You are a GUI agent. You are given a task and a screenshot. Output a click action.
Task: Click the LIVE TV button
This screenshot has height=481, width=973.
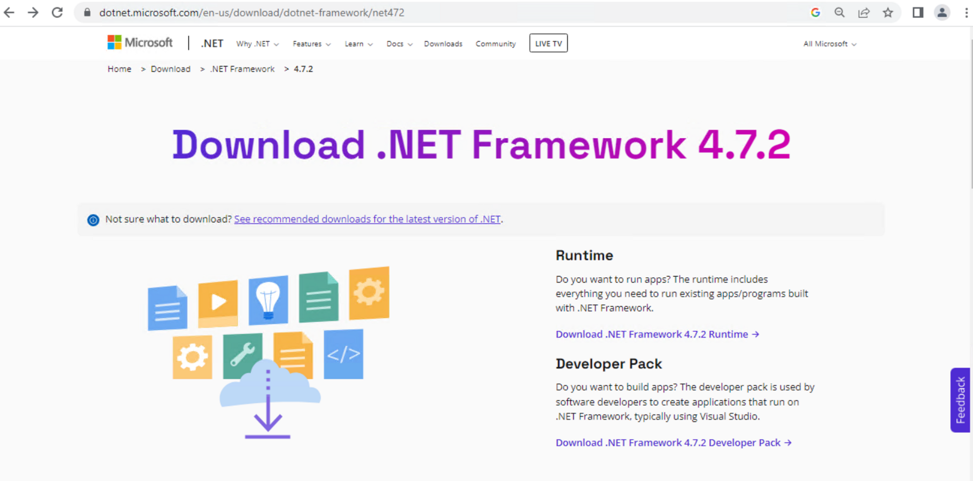(x=548, y=43)
